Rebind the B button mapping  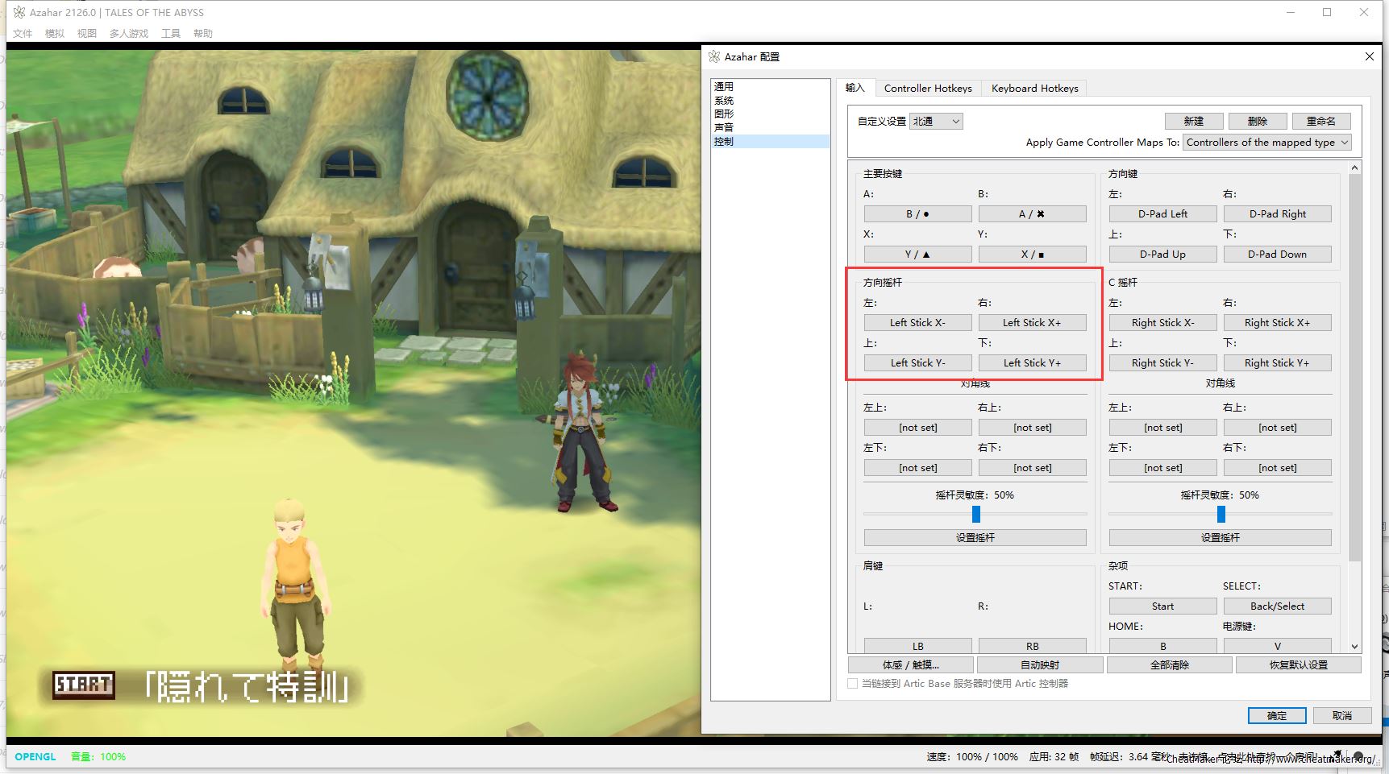[x=1033, y=214]
